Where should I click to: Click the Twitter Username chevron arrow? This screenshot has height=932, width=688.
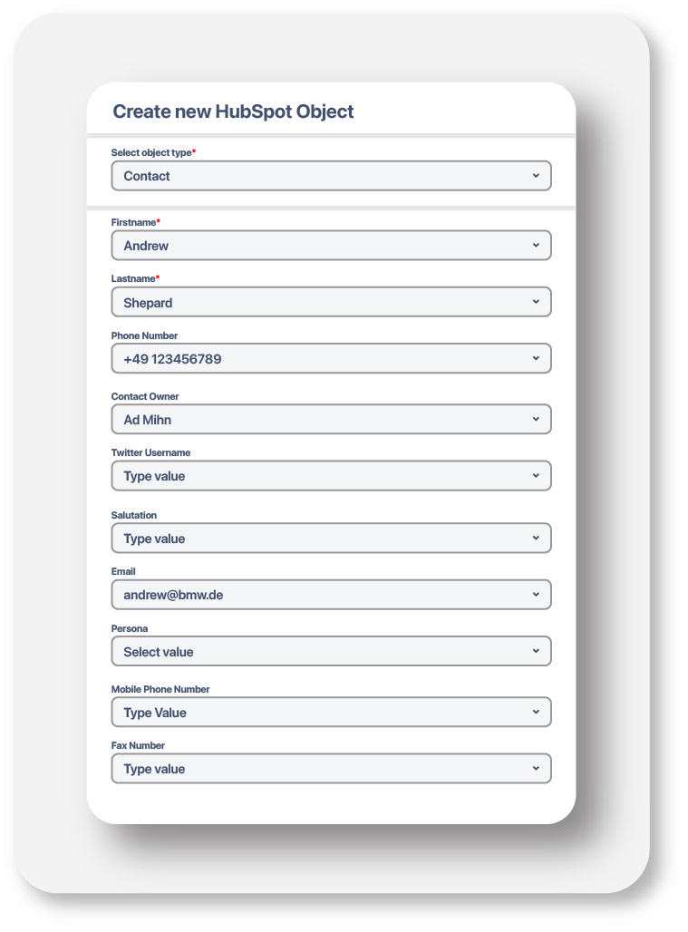point(536,475)
